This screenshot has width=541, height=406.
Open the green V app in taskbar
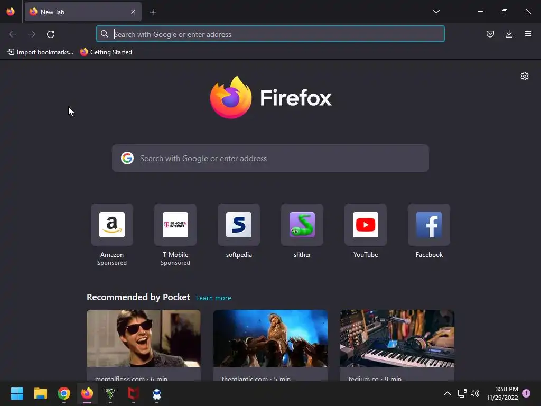tap(110, 393)
